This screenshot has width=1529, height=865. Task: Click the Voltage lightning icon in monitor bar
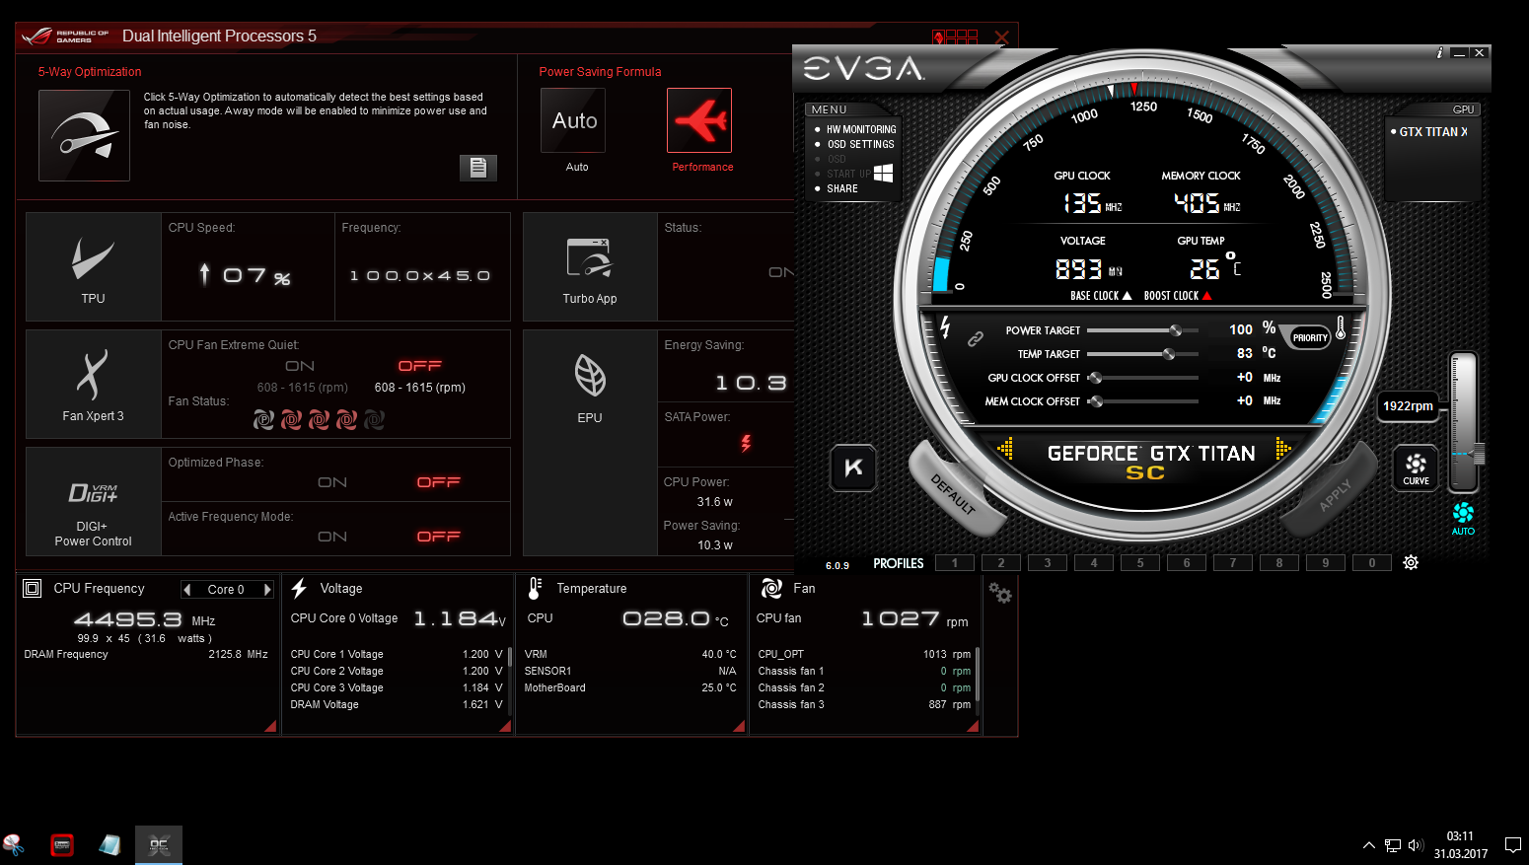tap(299, 588)
